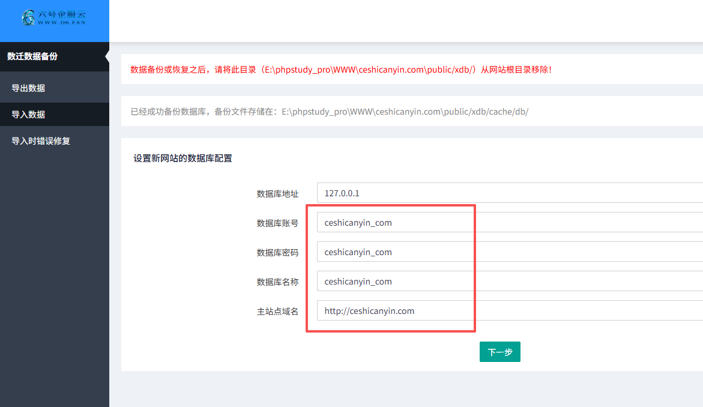Click the white arrow beside 数迁数据备份
The image size is (703, 407).
107,56
